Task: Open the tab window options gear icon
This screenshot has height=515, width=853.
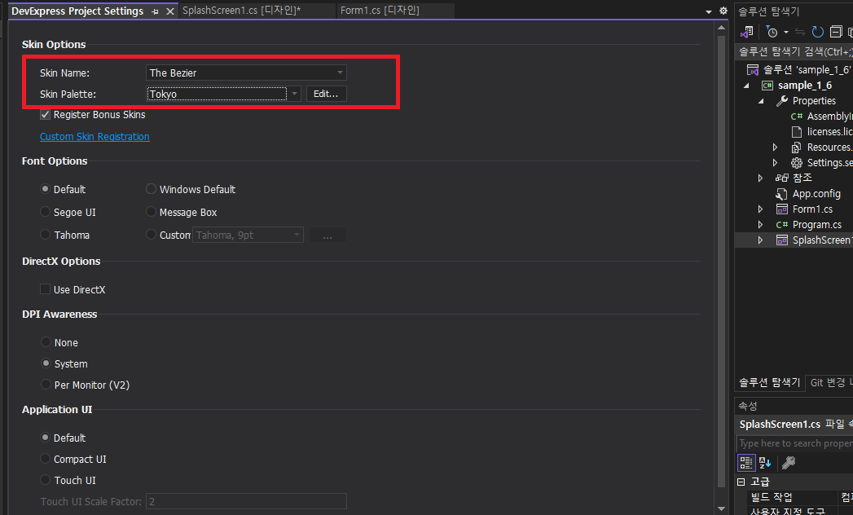Action: coord(723,11)
